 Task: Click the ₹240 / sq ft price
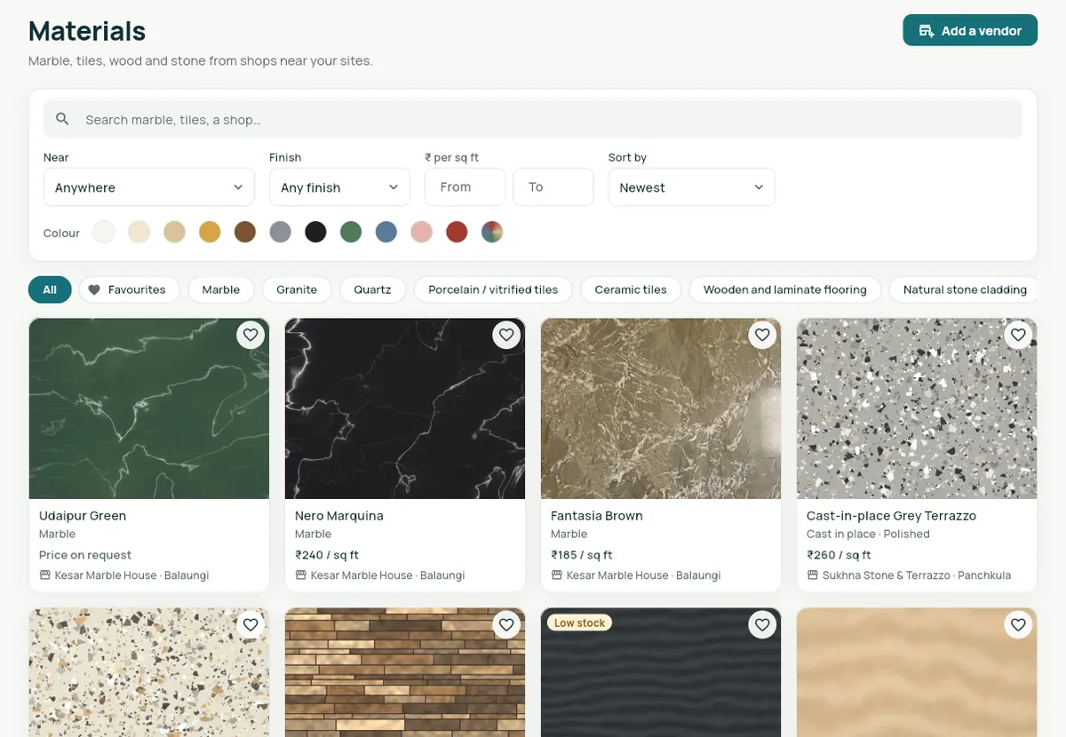pos(327,555)
